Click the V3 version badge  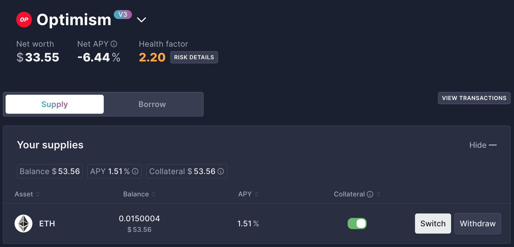[123, 15]
